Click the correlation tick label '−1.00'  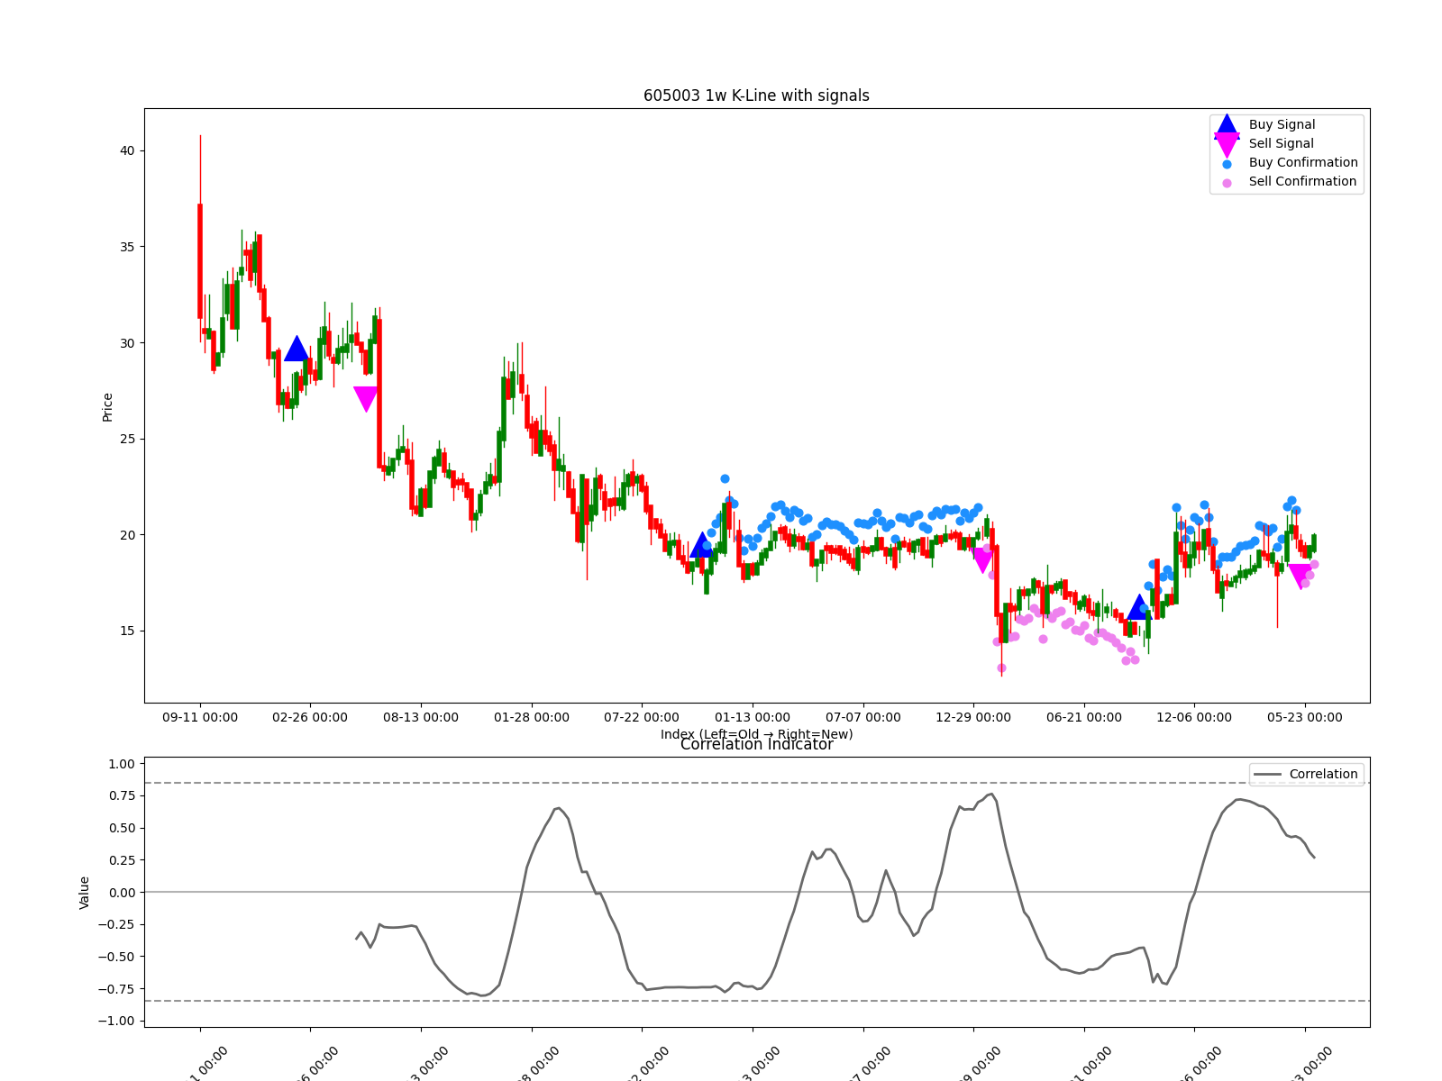pos(116,1022)
